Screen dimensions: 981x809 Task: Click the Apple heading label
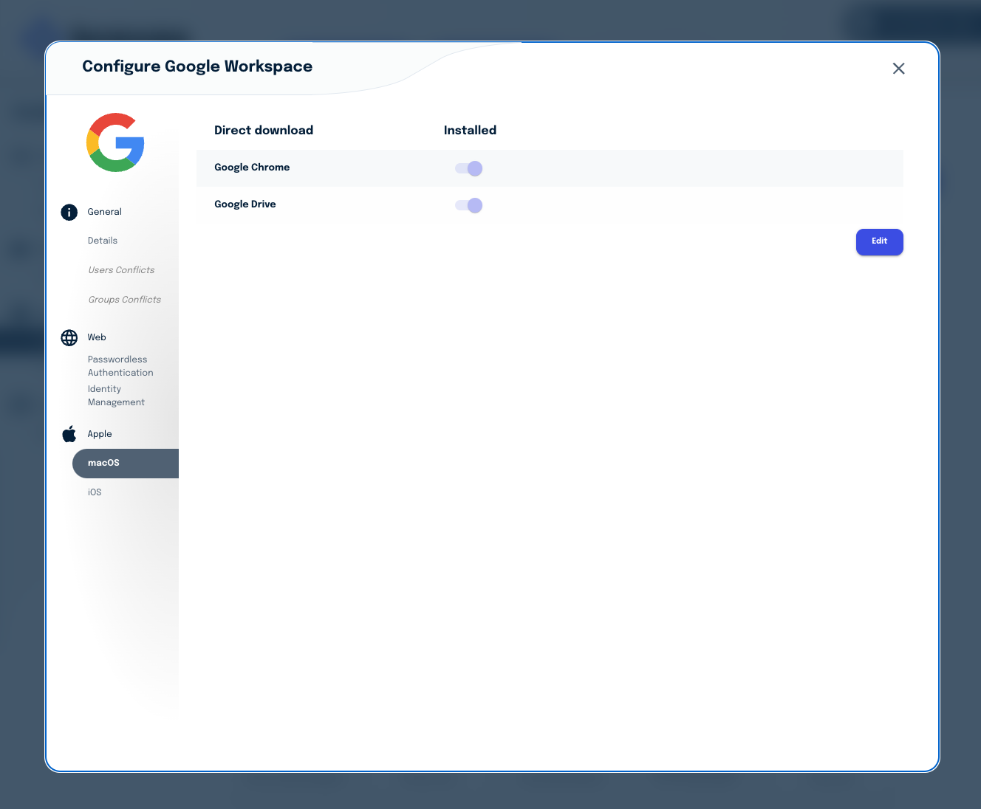[x=100, y=434]
